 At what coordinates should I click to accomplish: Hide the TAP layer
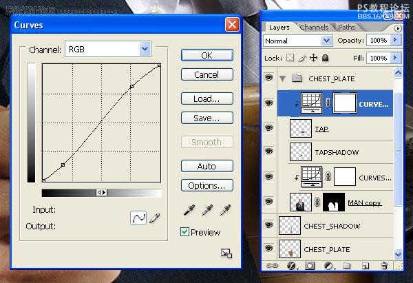point(269,128)
